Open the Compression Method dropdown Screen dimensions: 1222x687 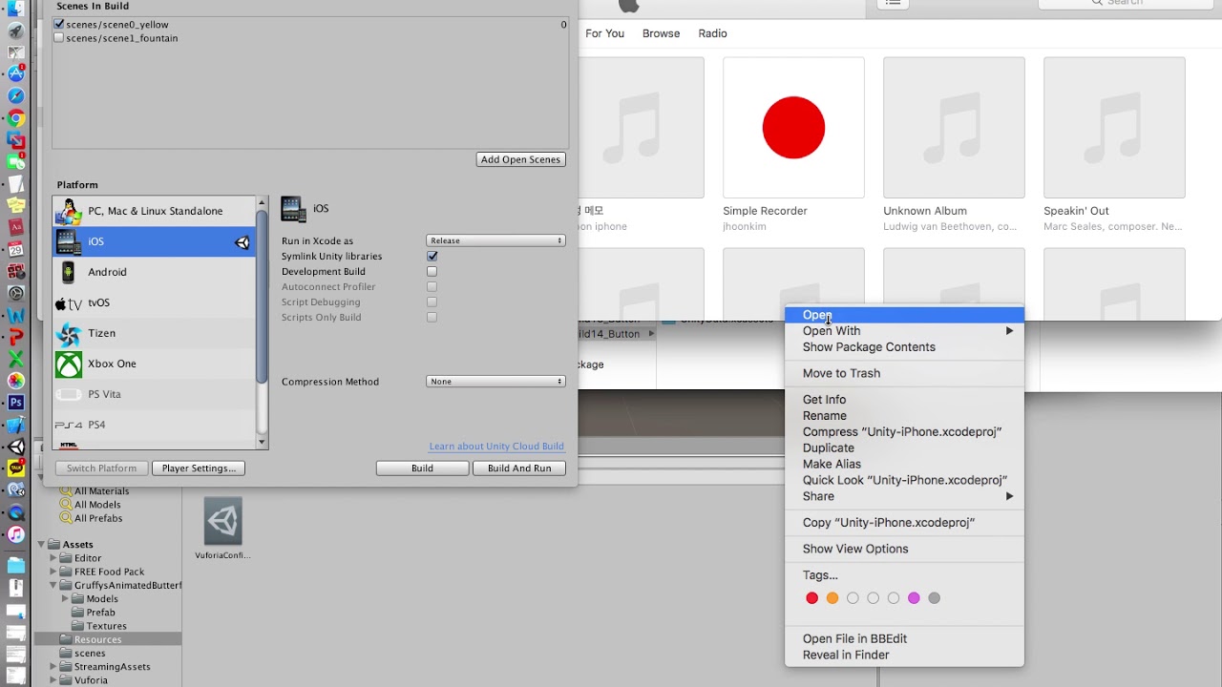click(x=495, y=382)
